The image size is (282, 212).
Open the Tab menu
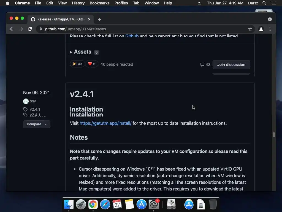[136, 3]
